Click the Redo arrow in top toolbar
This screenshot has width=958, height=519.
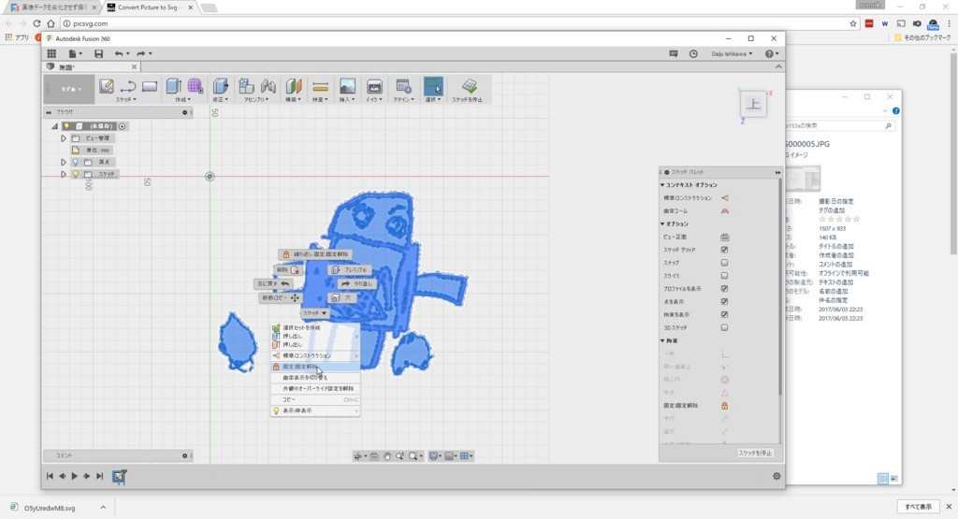[141, 53]
